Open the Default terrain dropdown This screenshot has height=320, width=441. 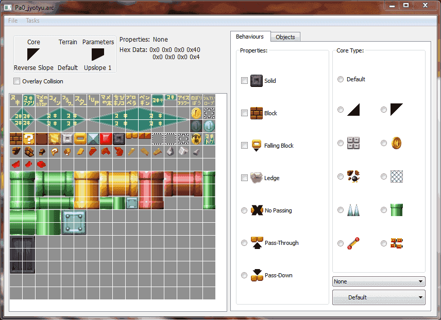coord(379,297)
